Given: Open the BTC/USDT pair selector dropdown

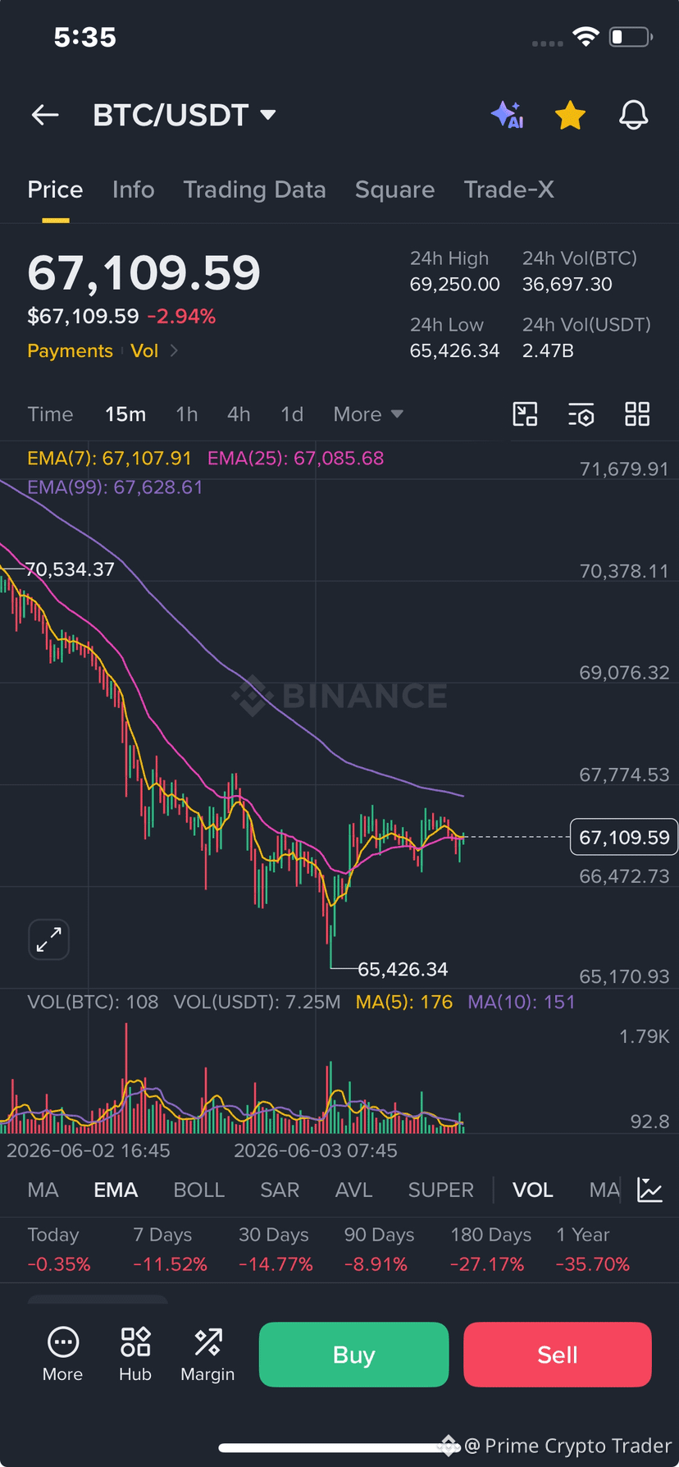Looking at the screenshot, I should 185,116.
